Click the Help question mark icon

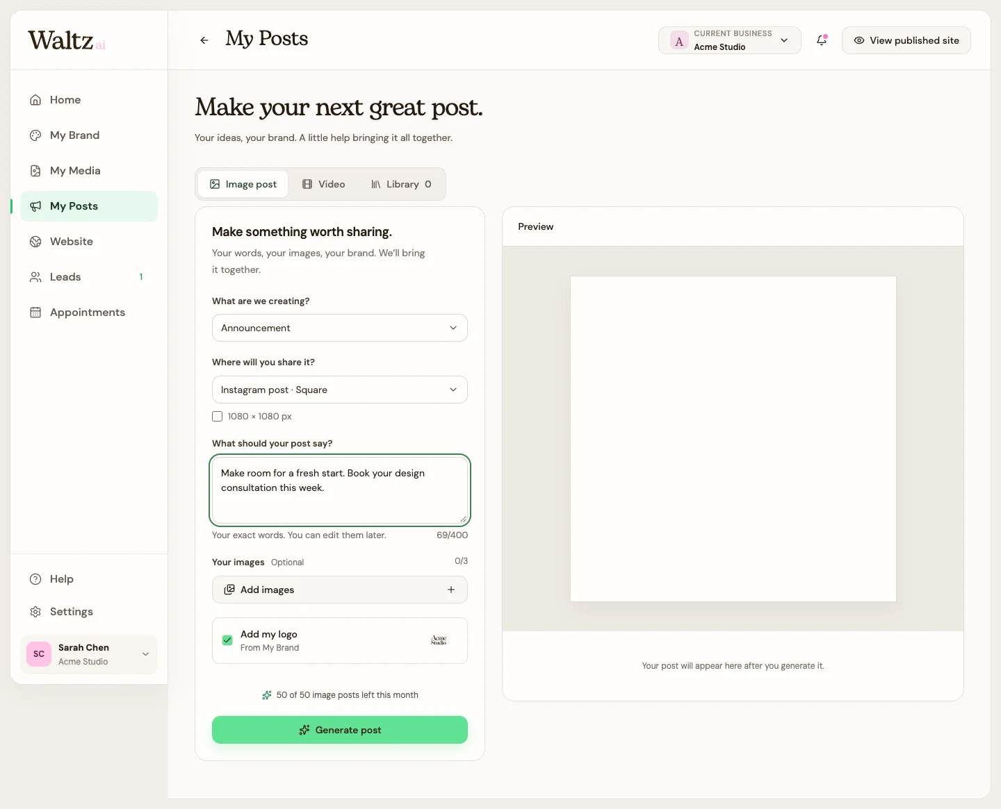[35, 579]
